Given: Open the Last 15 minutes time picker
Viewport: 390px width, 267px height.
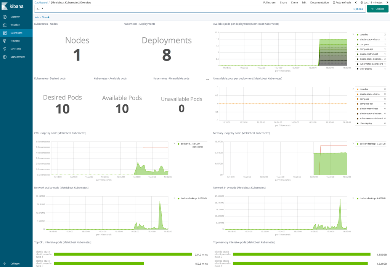Looking at the screenshot, I should (x=371, y=3).
